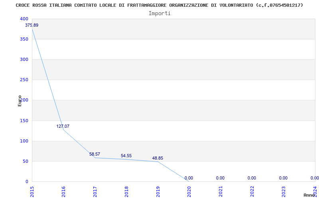The width and height of the screenshot is (319, 199).
Task: Click the 0.00 label above 2023
Action: (x=284, y=178)
